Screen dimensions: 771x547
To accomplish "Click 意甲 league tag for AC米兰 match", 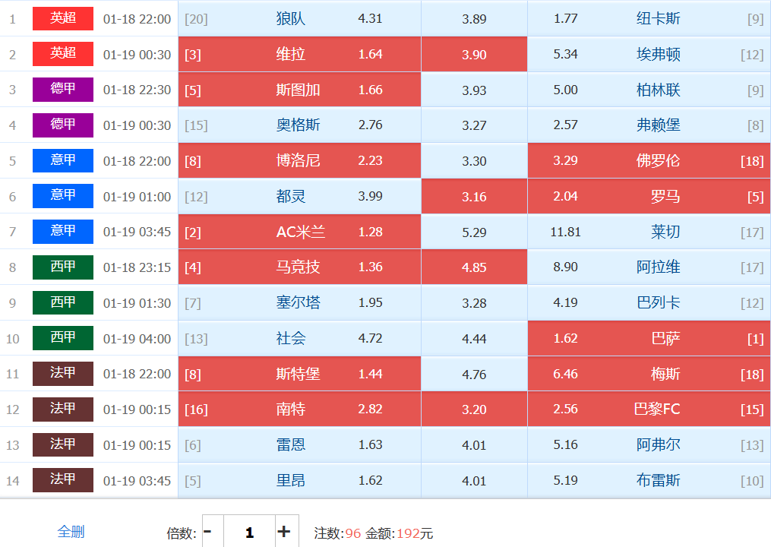I will [63, 232].
